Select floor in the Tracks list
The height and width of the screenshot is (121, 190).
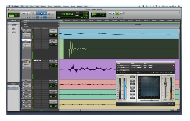point(14,30)
